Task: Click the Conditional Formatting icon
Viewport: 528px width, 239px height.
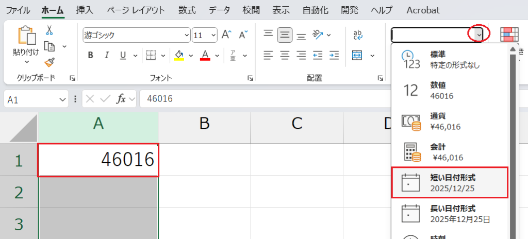Action: click(x=509, y=35)
